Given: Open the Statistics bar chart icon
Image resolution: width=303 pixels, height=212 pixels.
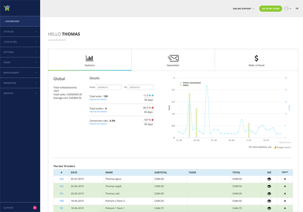Looking at the screenshot, I should [90, 58].
